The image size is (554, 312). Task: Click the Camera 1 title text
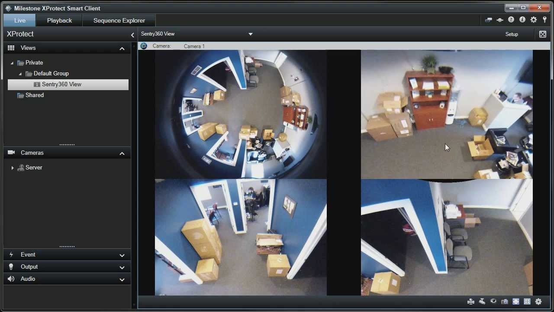pos(194,46)
